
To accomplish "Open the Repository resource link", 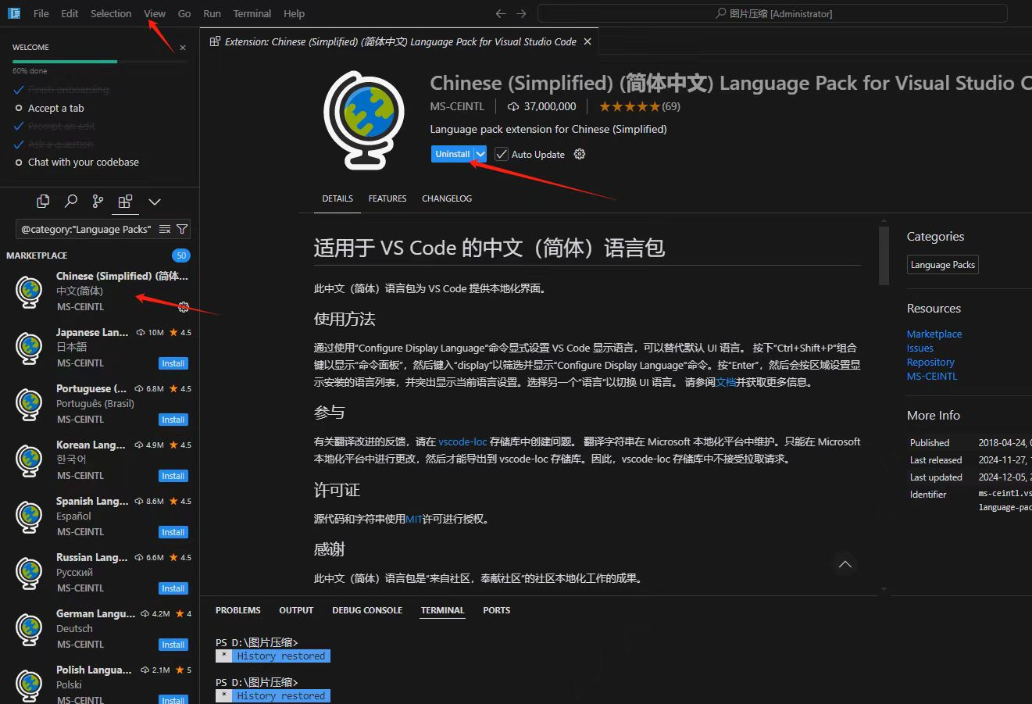I will (x=930, y=362).
